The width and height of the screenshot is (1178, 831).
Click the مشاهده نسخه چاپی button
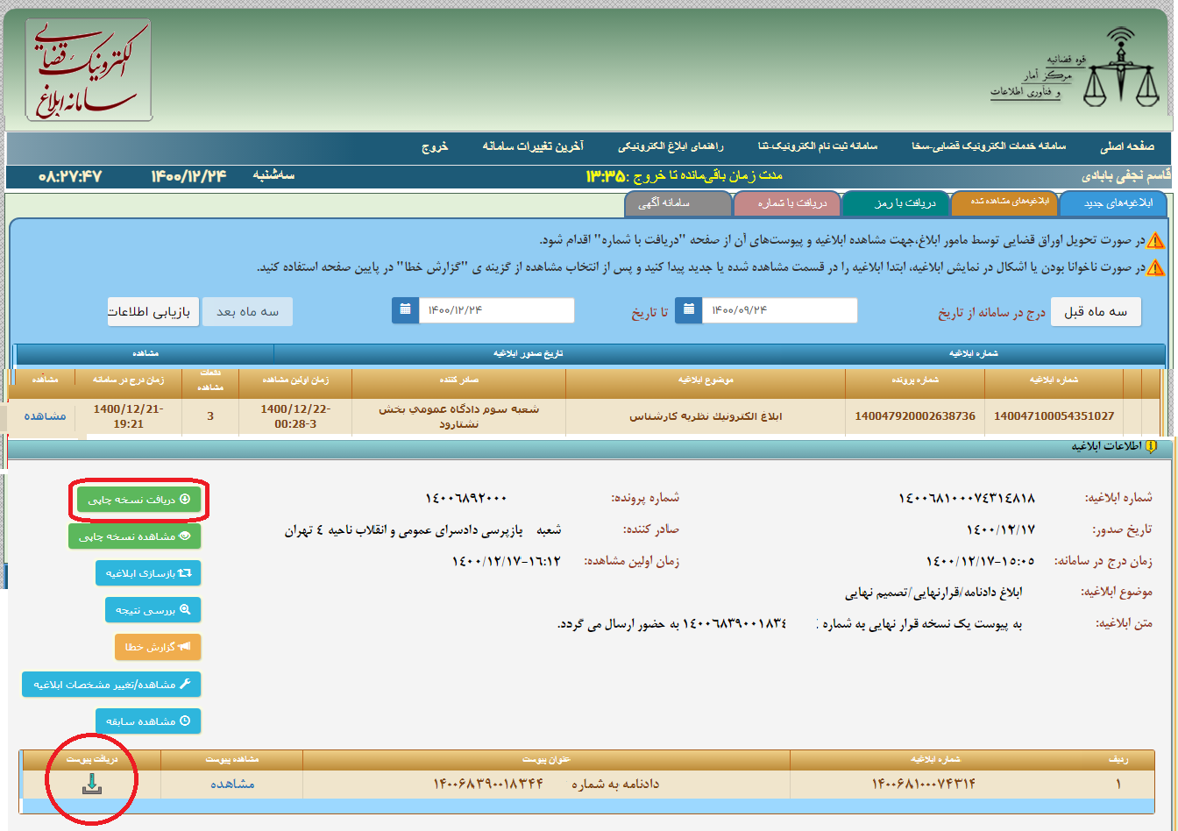(135, 536)
